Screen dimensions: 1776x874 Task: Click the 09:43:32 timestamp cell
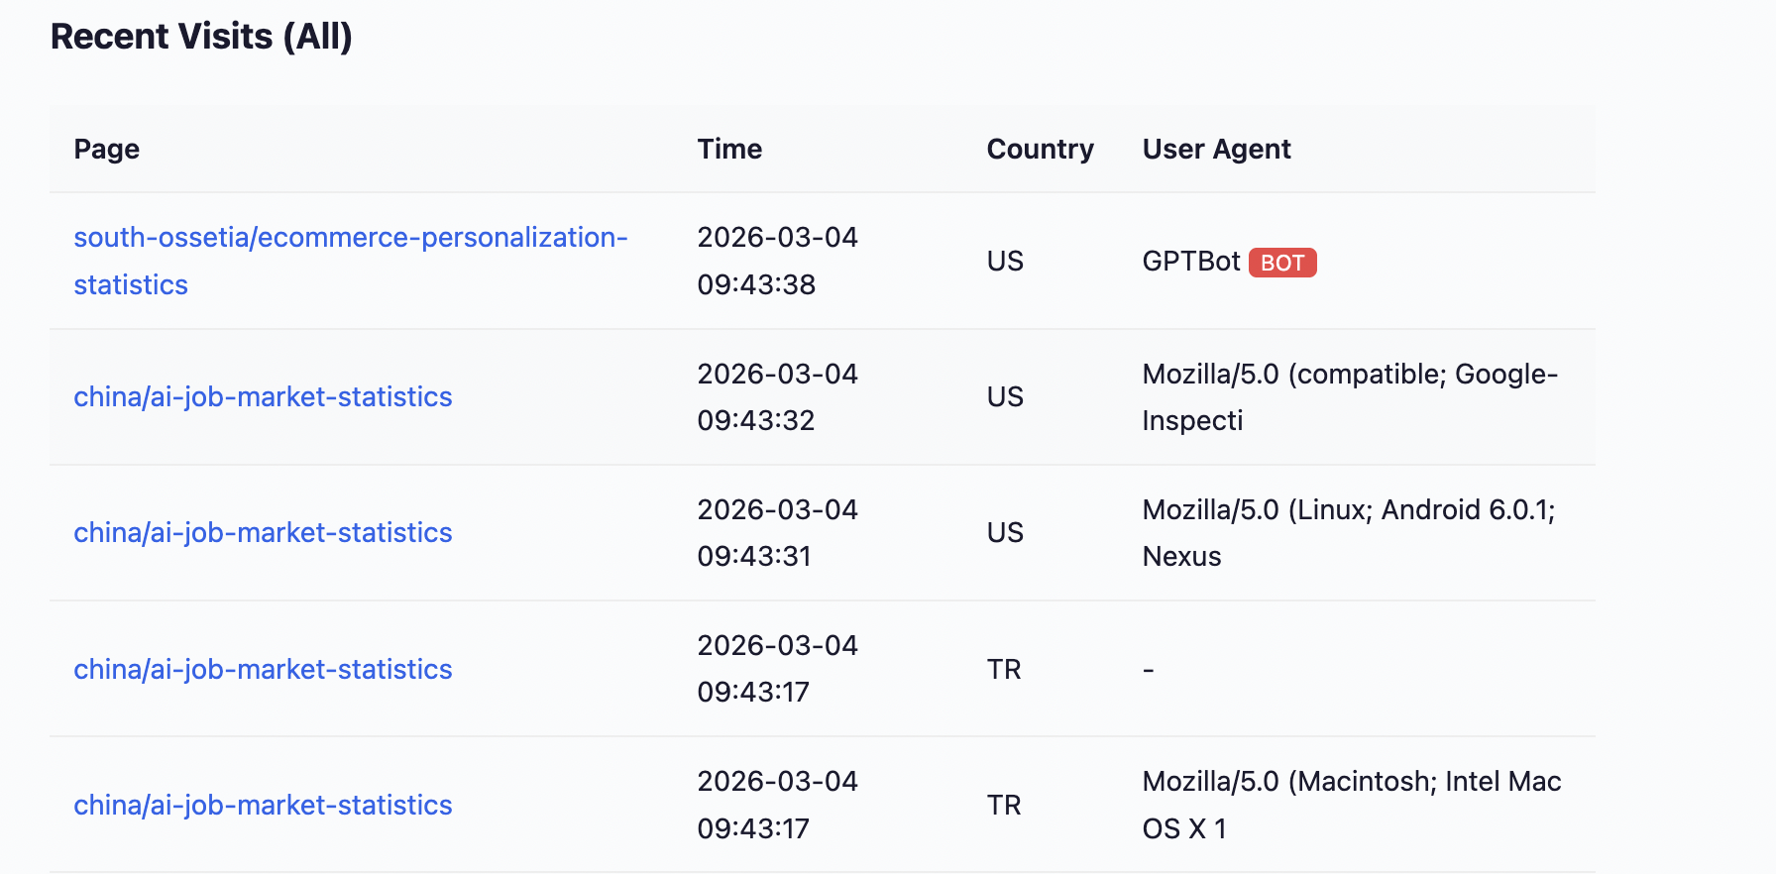click(777, 397)
